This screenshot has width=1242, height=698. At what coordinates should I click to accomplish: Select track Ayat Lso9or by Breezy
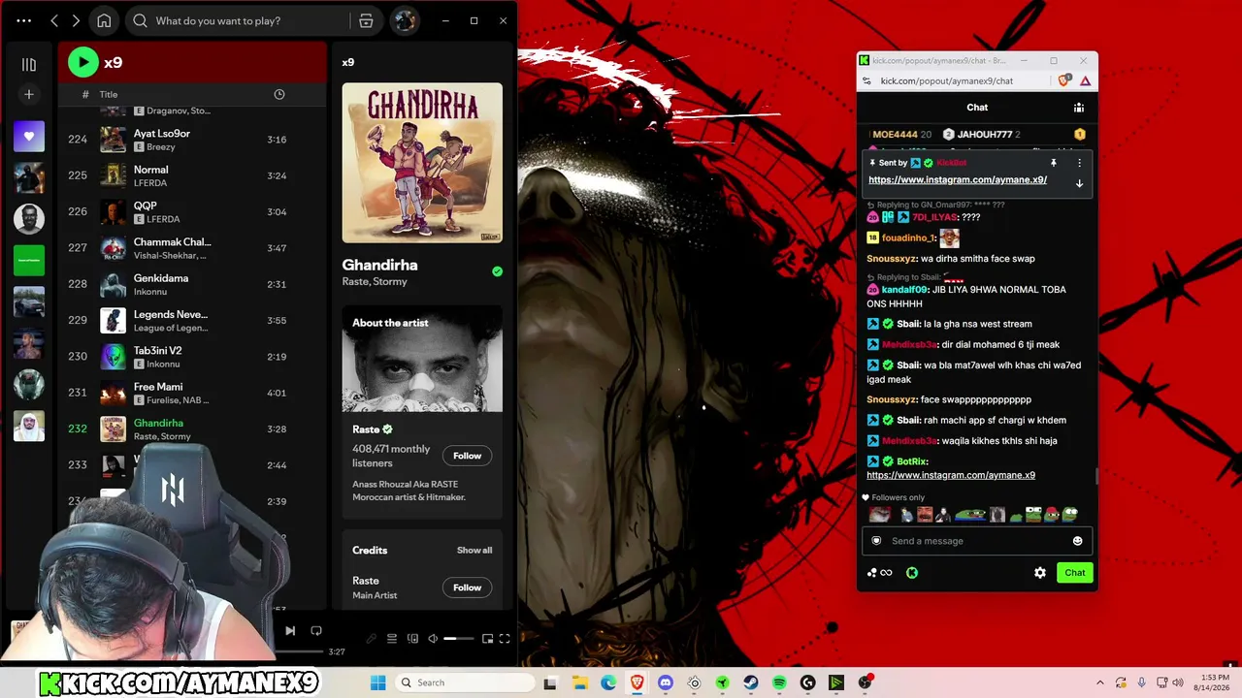click(x=192, y=140)
